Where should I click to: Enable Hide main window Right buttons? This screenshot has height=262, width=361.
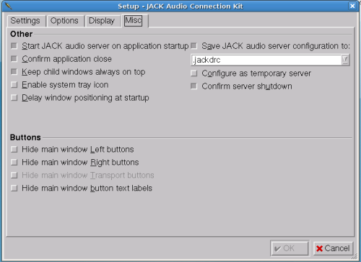tap(14, 163)
